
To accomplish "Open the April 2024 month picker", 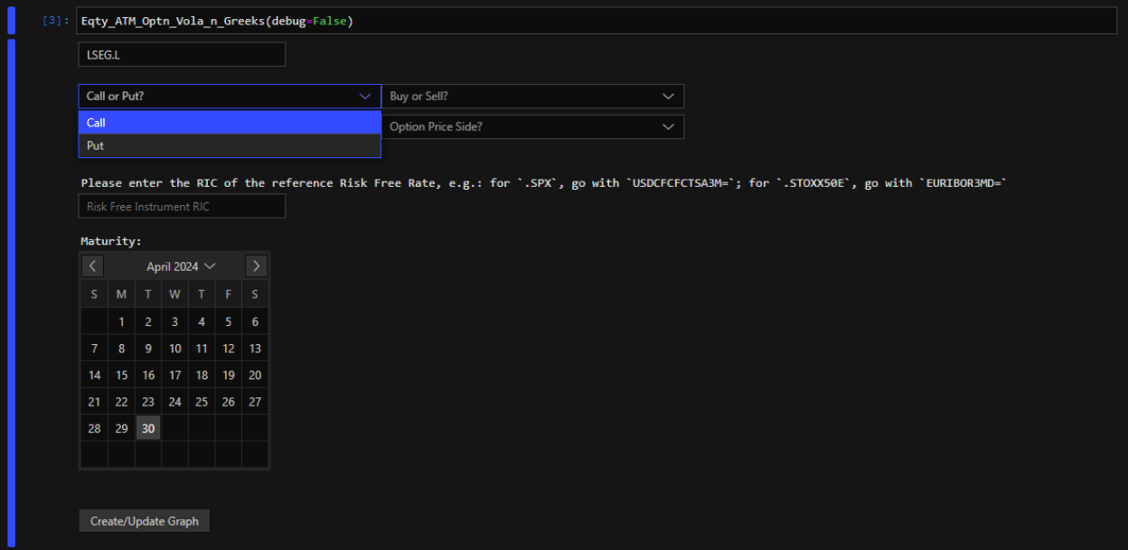I will pos(181,266).
